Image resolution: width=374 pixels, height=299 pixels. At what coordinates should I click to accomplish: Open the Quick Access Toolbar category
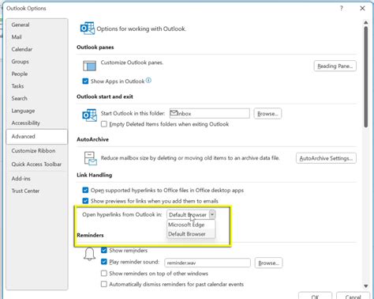37,165
